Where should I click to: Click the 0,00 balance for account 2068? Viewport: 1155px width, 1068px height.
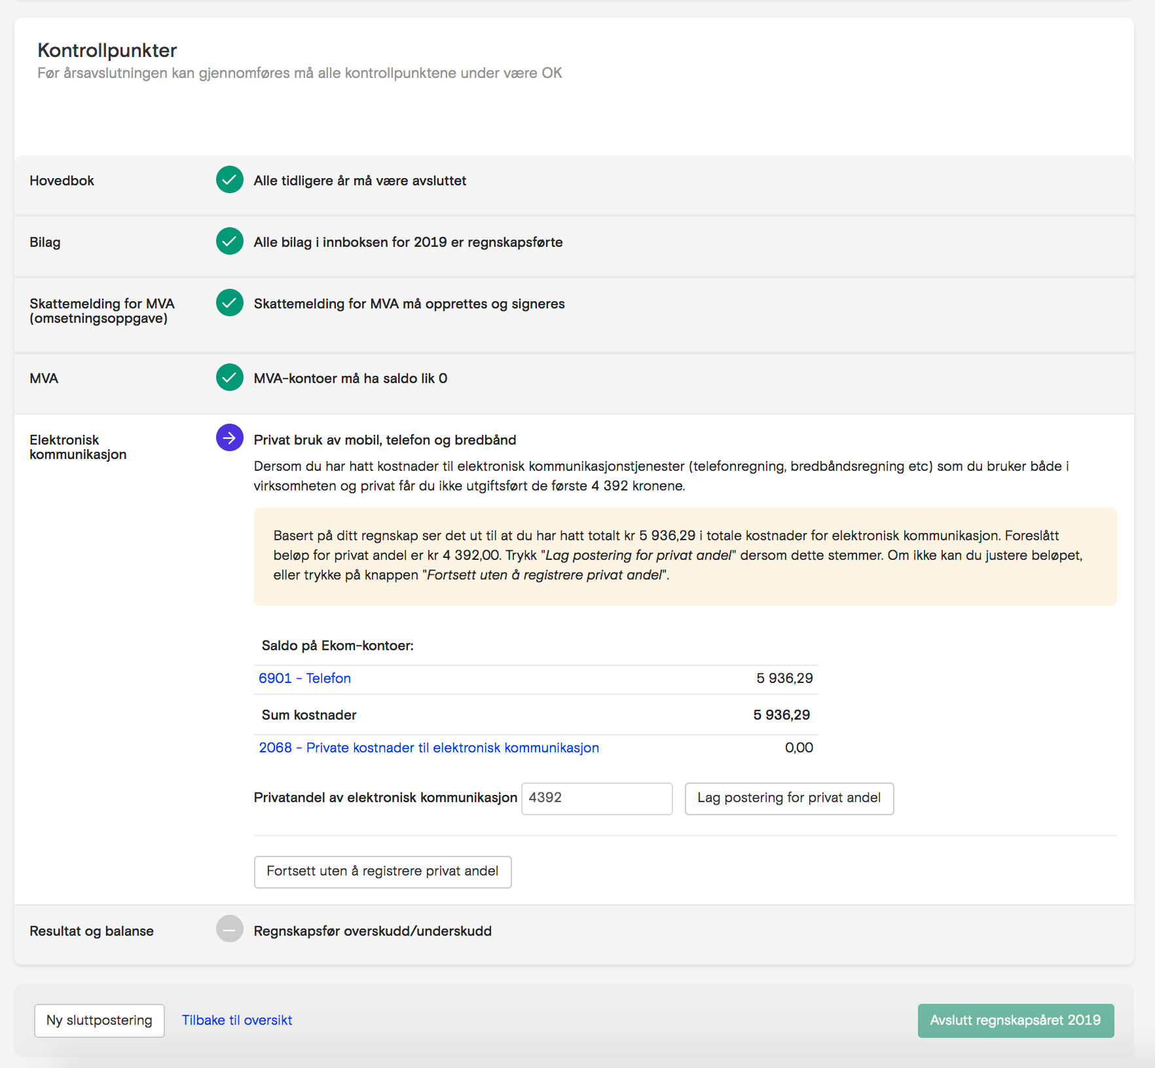[x=799, y=748]
